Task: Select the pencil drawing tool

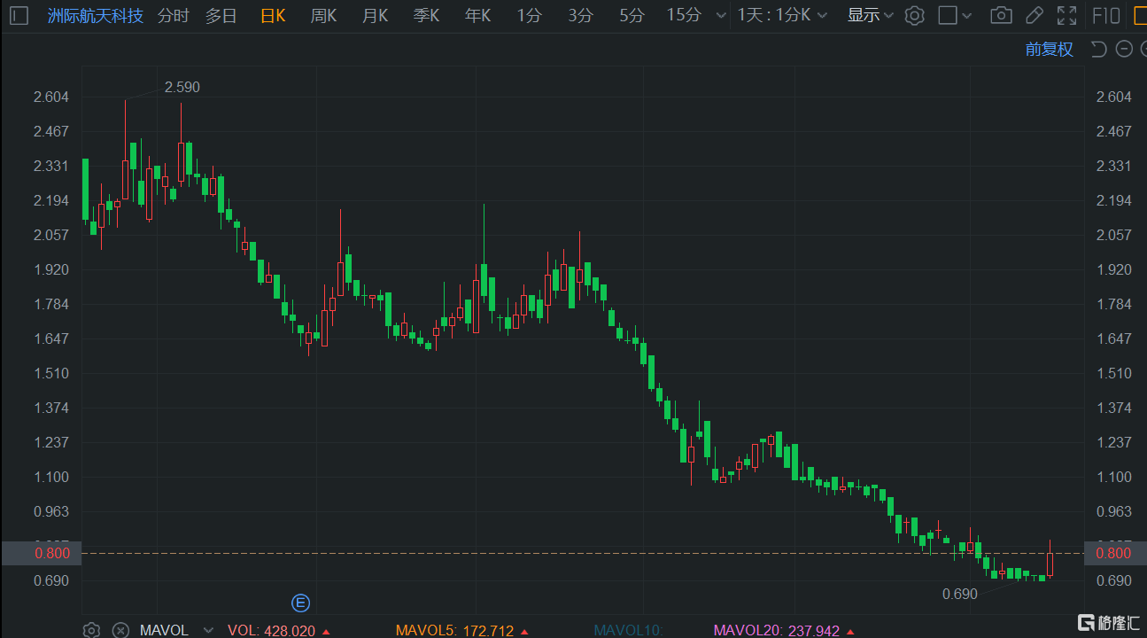Action: (x=1034, y=15)
